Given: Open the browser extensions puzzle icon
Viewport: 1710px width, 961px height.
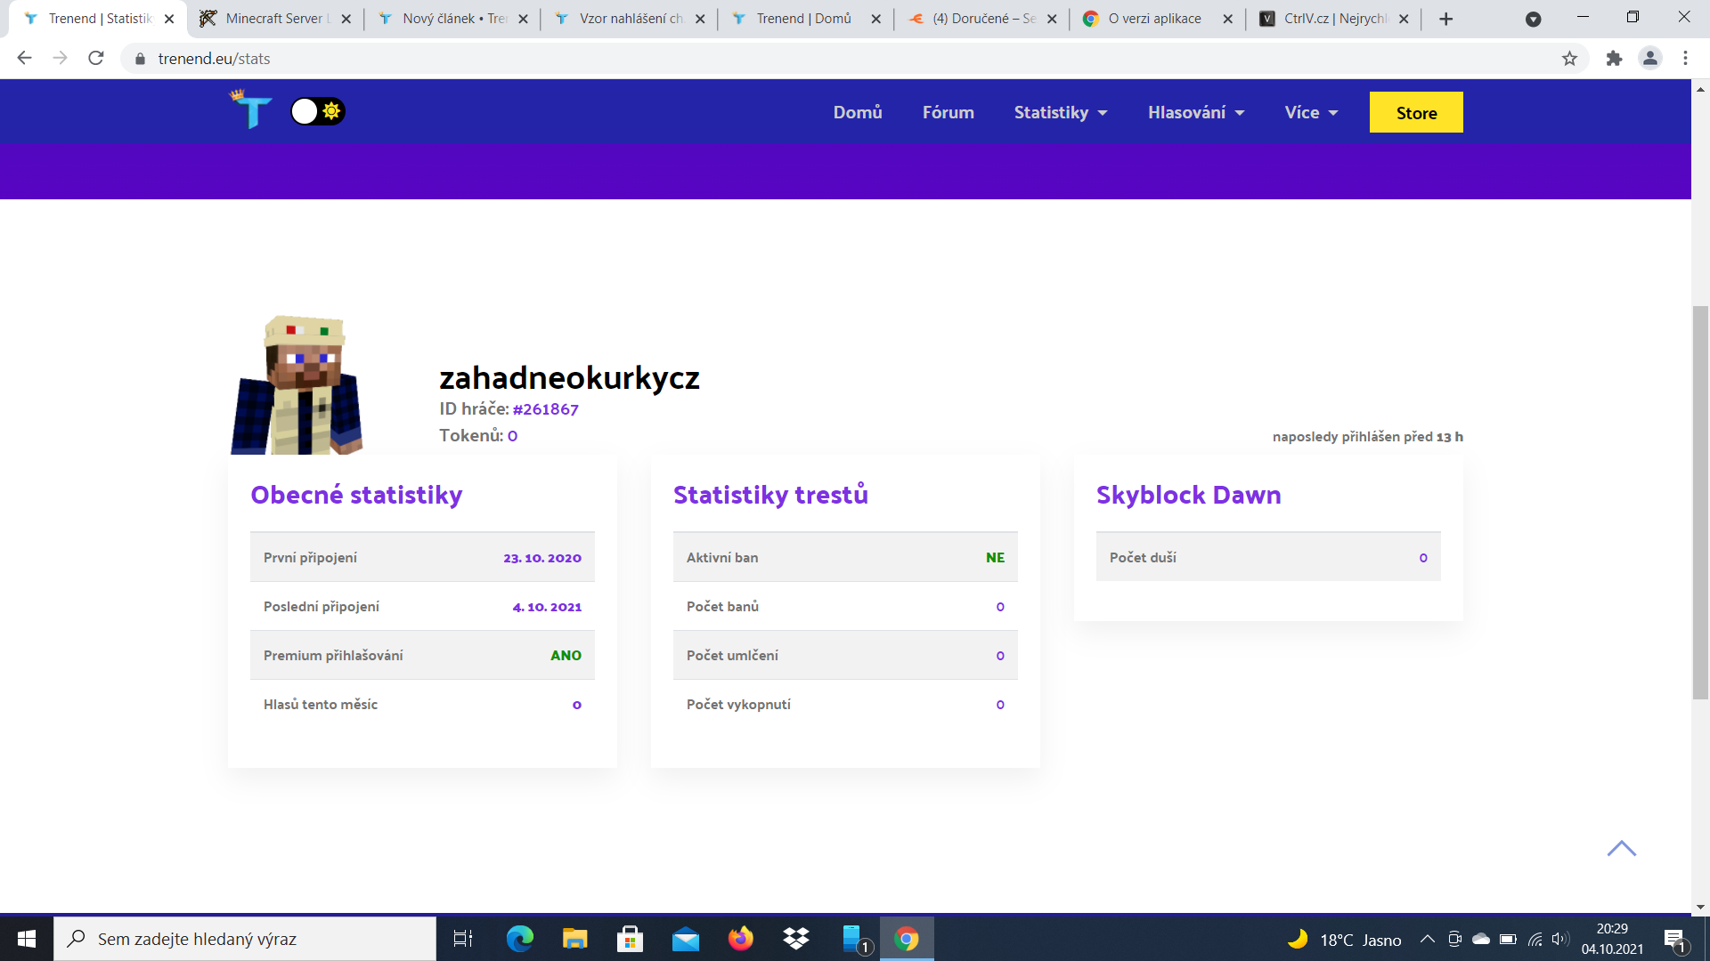Looking at the screenshot, I should (x=1614, y=59).
